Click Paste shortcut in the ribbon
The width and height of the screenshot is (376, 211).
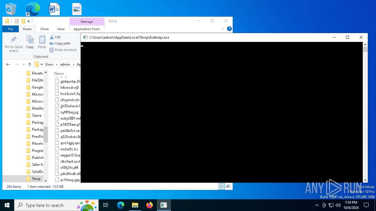(63, 50)
